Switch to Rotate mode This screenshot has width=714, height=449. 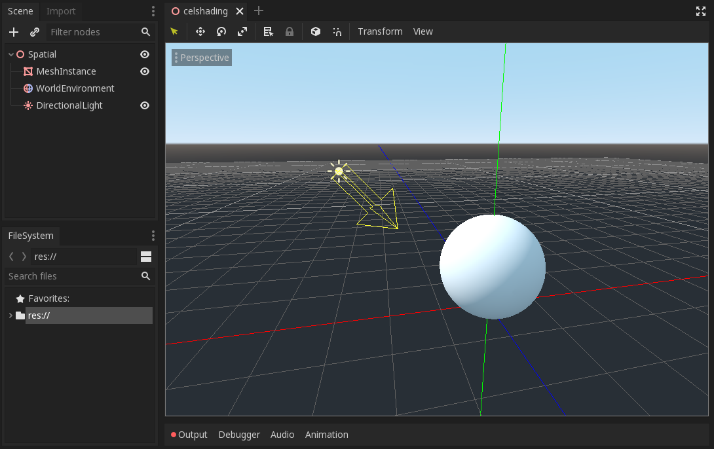point(221,31)
